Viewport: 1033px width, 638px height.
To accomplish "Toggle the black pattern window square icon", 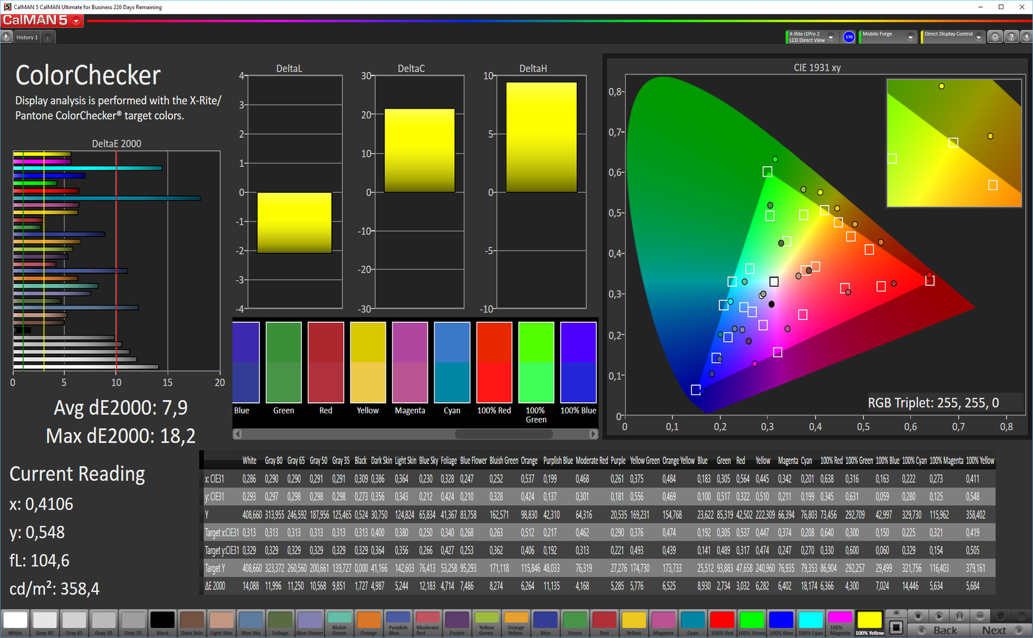I will coord(896,627).
